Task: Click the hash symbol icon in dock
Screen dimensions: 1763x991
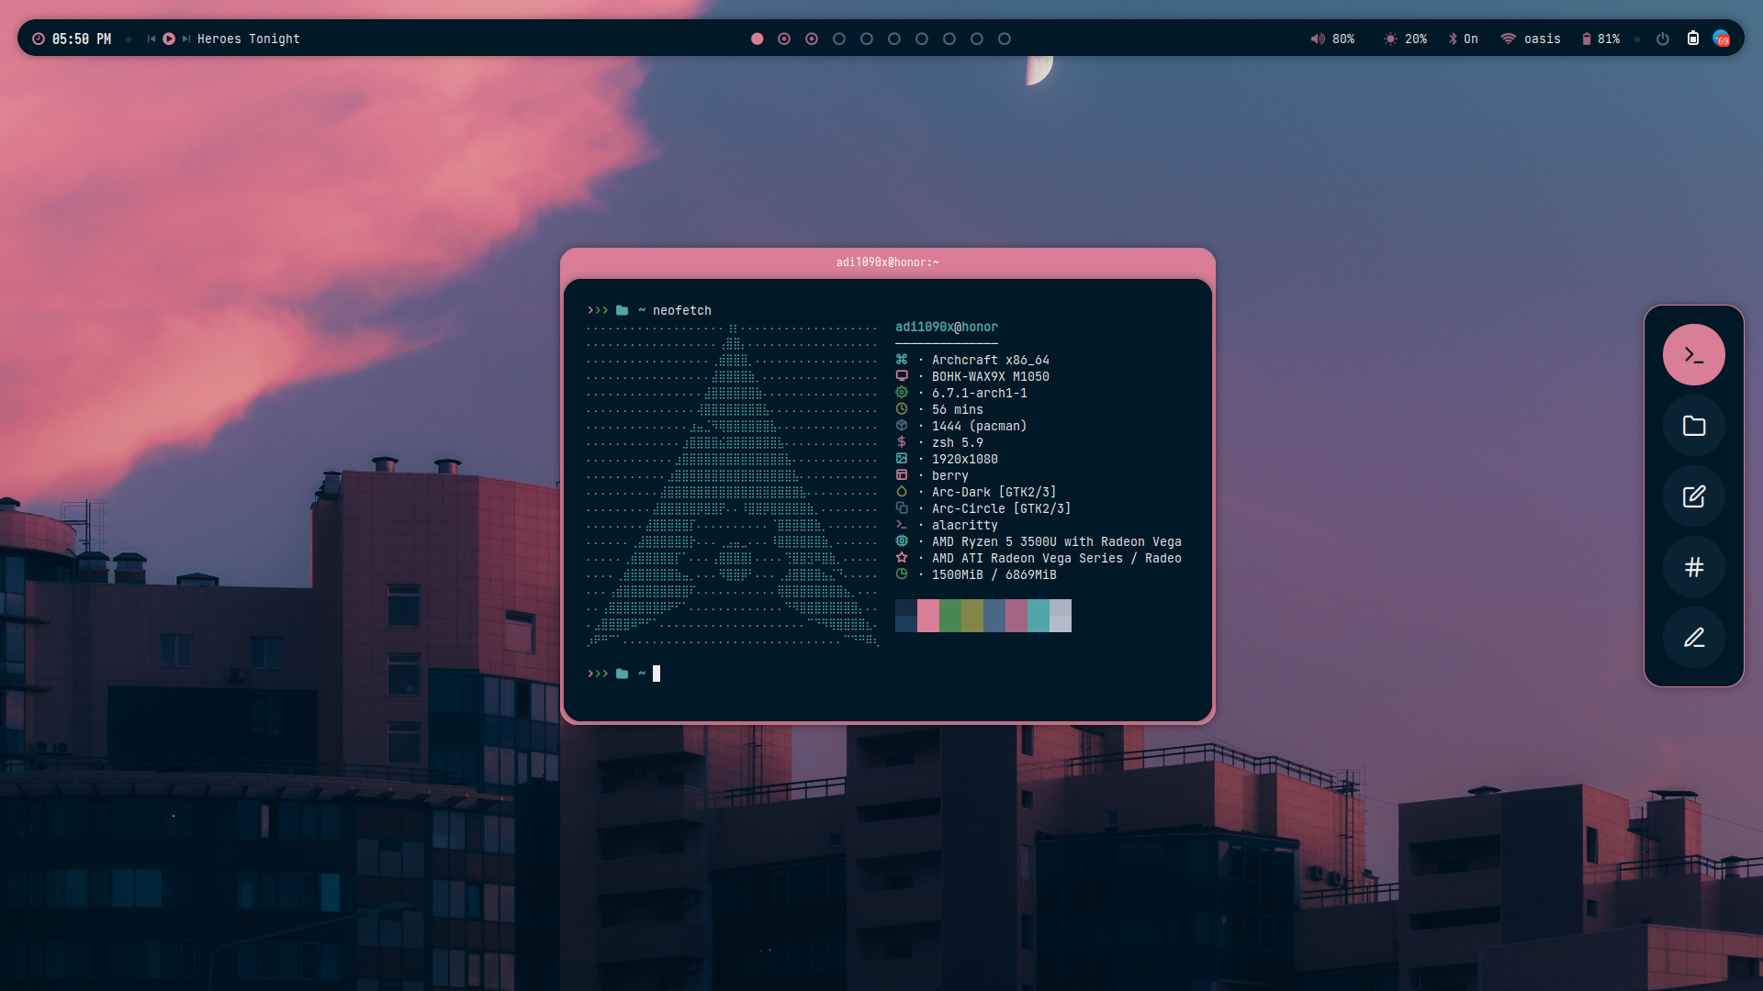Action: coord(1693,567)
